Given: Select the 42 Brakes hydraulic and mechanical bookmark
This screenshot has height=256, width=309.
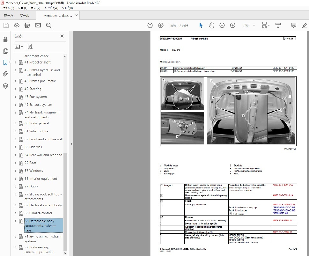Looking at the screenshot, I should click(42, 72).
